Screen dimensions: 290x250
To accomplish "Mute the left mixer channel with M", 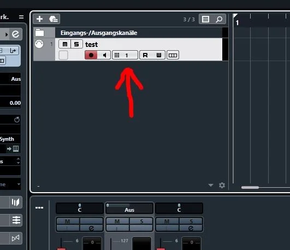I will click(68, 221).
